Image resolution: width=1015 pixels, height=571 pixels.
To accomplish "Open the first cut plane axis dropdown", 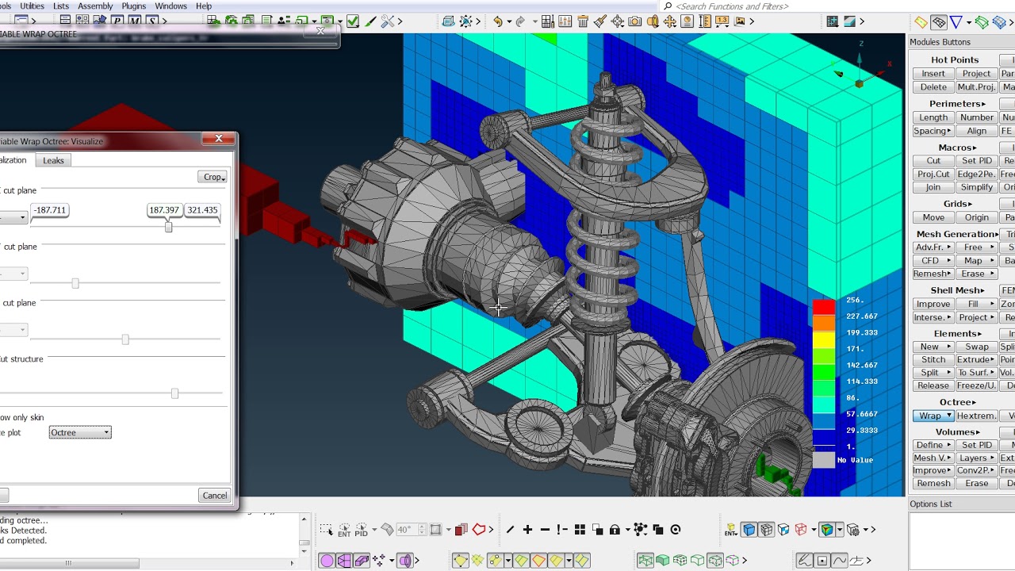I will click(x=13, y=217).
